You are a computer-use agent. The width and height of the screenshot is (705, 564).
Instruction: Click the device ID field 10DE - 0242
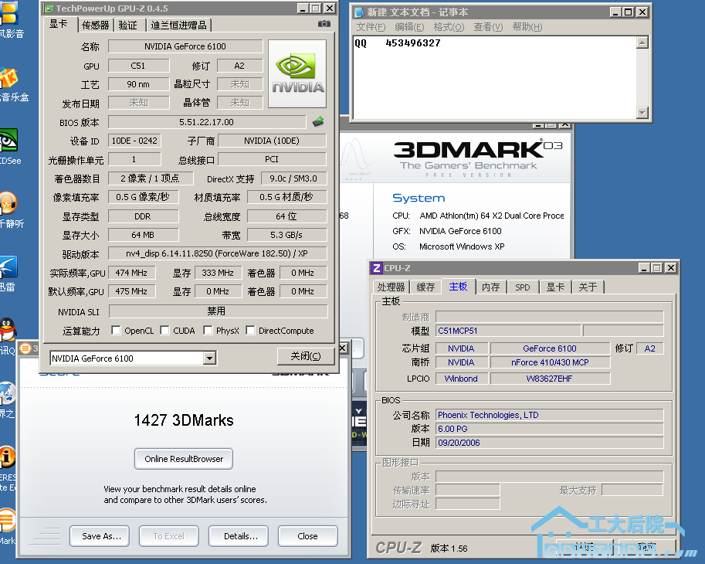tap(134, 141)
